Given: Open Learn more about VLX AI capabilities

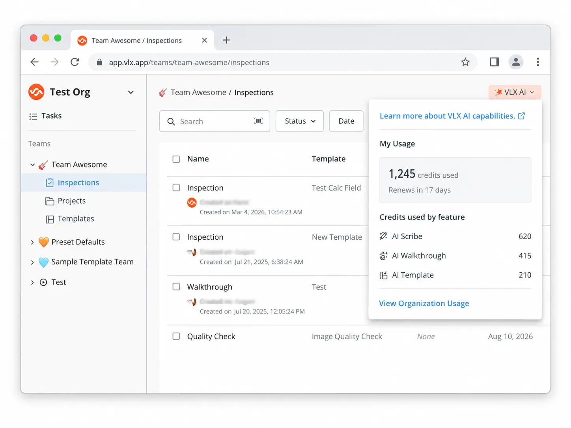Looking at the screenshot, I should (447, 116).
